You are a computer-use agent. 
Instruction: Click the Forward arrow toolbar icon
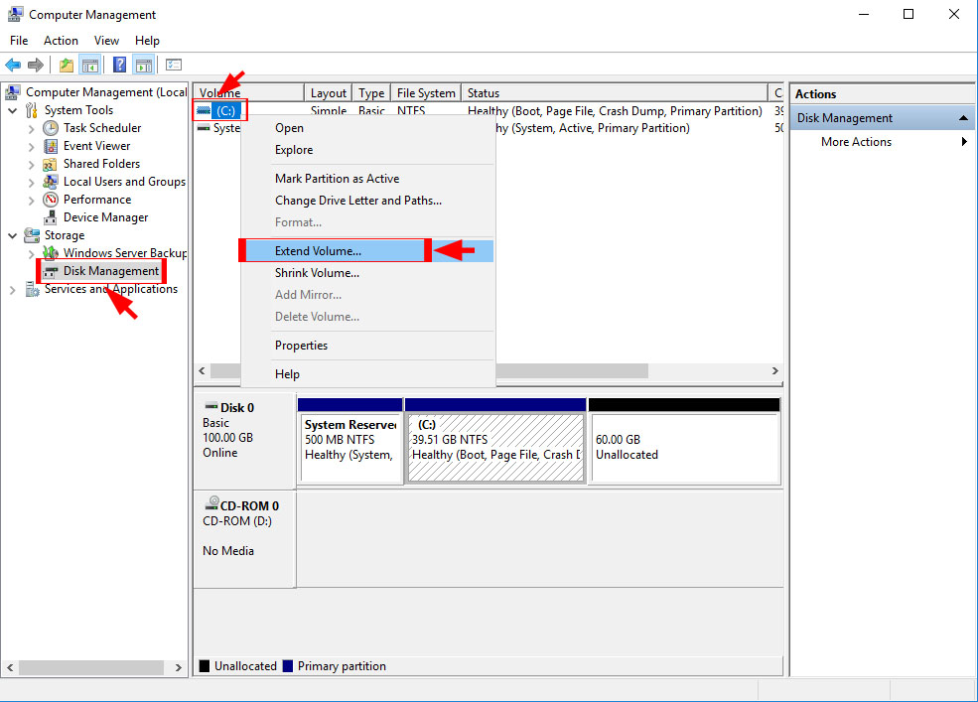pyautogui.click(x=36, y=65)
